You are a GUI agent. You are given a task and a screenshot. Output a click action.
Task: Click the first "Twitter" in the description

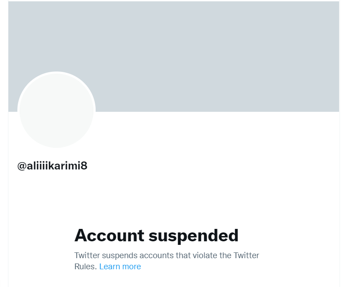[87, 256]
